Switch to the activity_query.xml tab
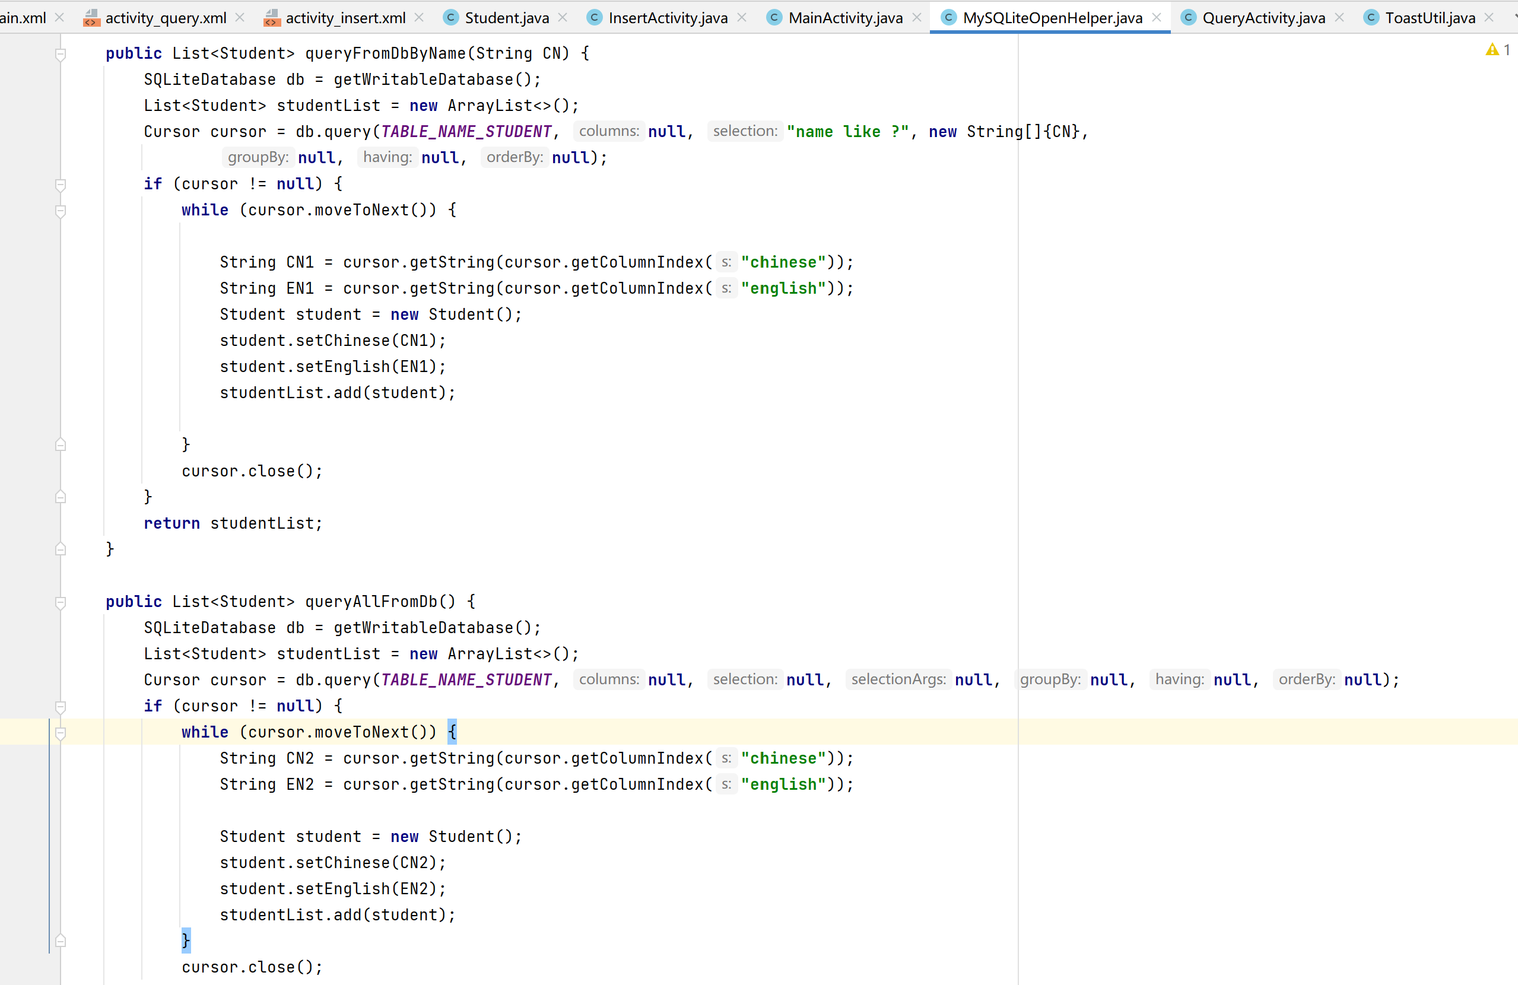The width and height of the screenshot is (1518, 985). tap(165, 18)
